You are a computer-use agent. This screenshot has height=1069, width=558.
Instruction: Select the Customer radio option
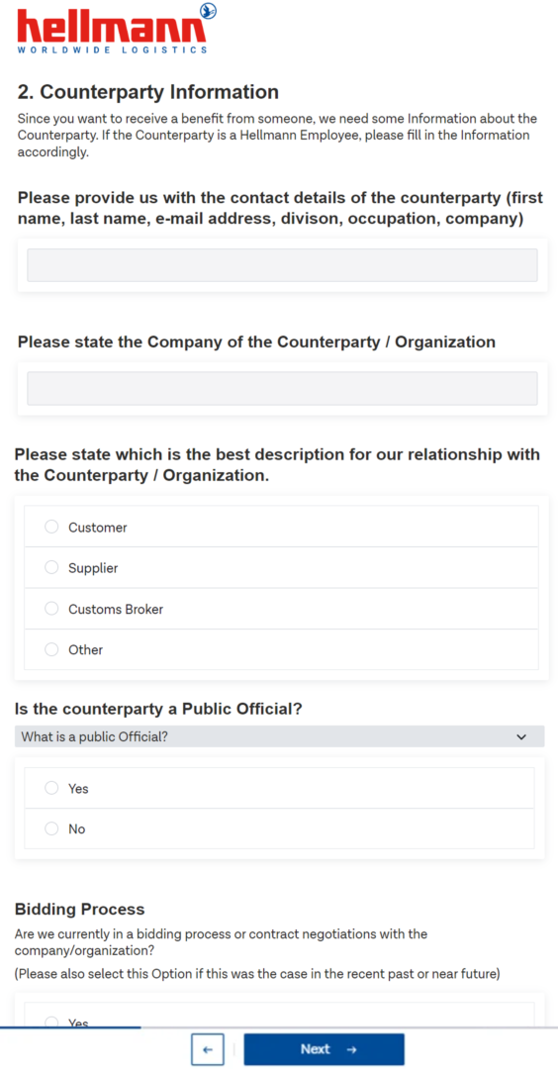coord(51,527)
